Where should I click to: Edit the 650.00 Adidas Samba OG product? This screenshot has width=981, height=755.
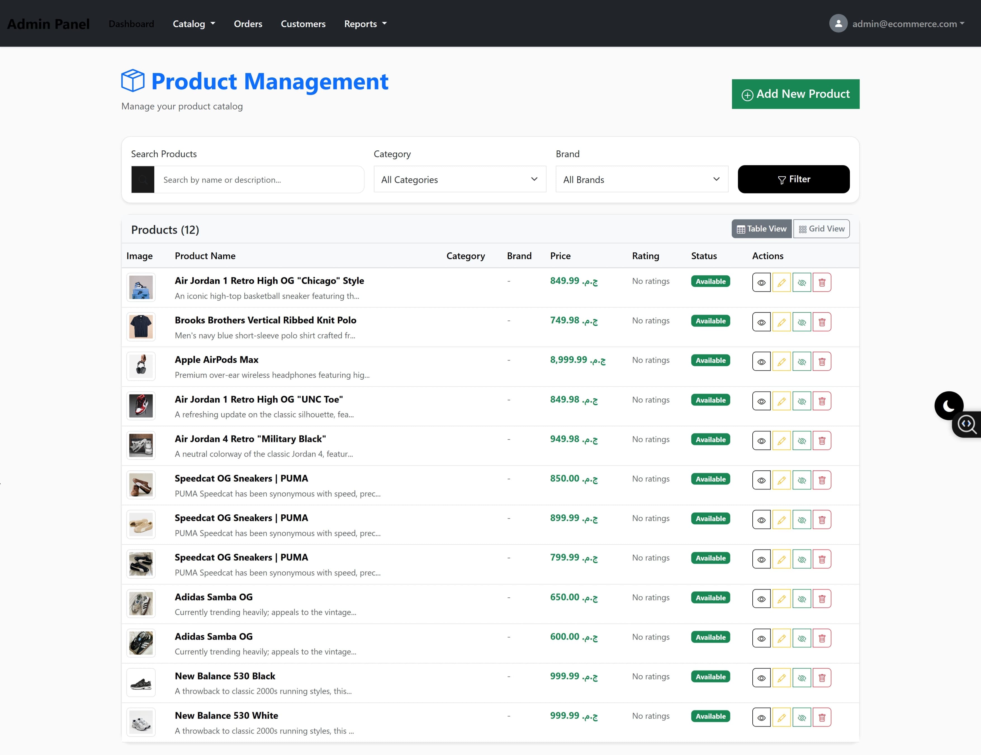click(781, 599)
